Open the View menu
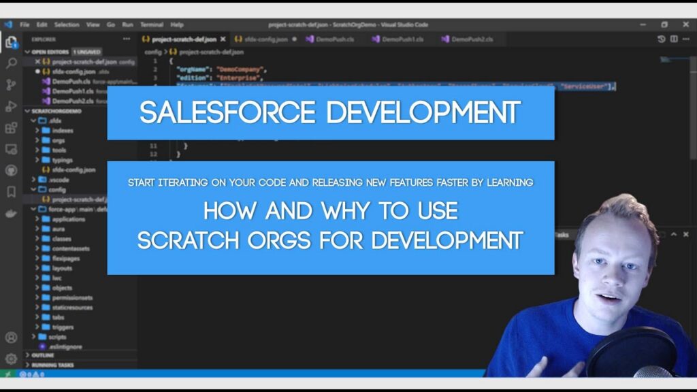This screenshot has width=697, height=392. click(x=93, y=25)
